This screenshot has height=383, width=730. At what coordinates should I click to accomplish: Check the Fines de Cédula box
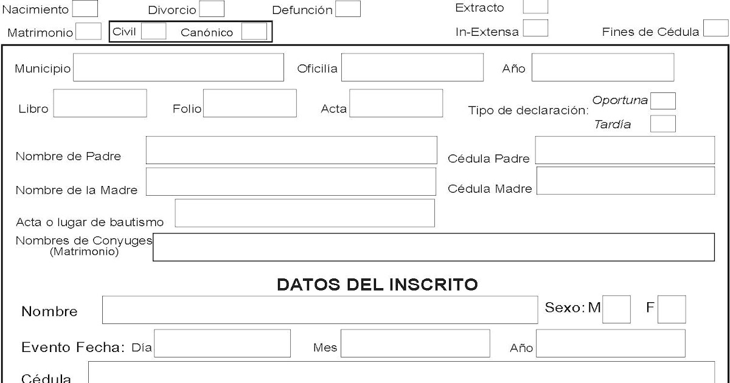click(715, 29)
